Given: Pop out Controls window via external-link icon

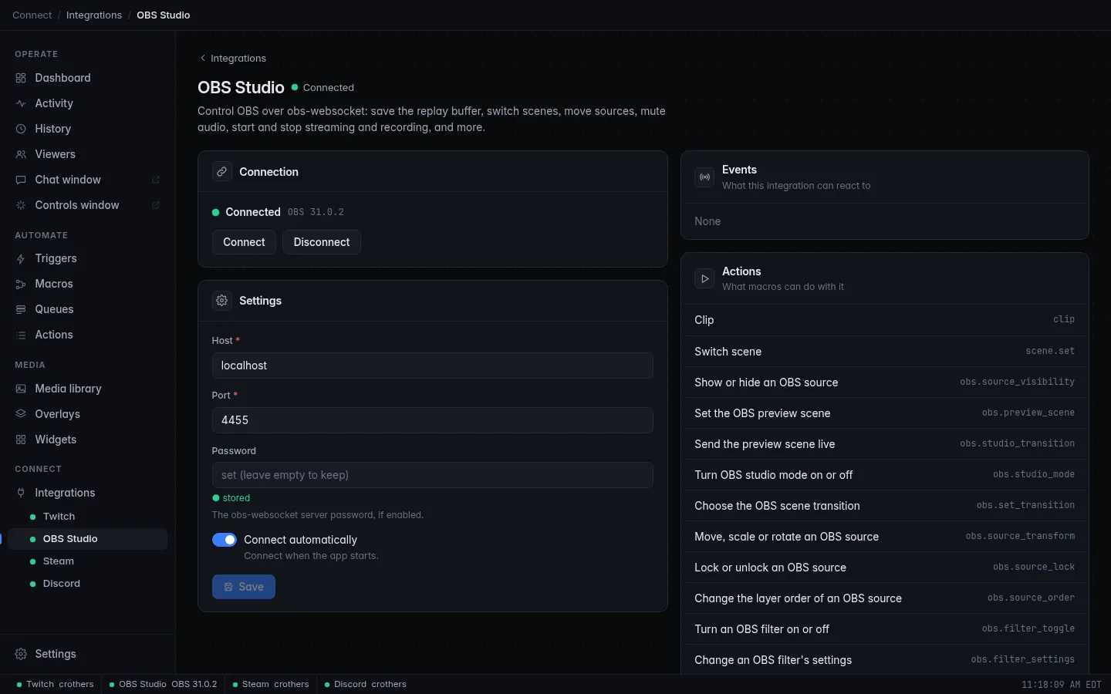Looking at the screenshot, I should [156, 205].
